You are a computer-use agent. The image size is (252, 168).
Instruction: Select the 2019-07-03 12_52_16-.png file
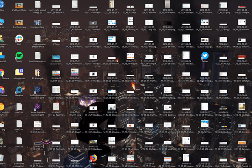pyautogui.click(x=75, y=111)
